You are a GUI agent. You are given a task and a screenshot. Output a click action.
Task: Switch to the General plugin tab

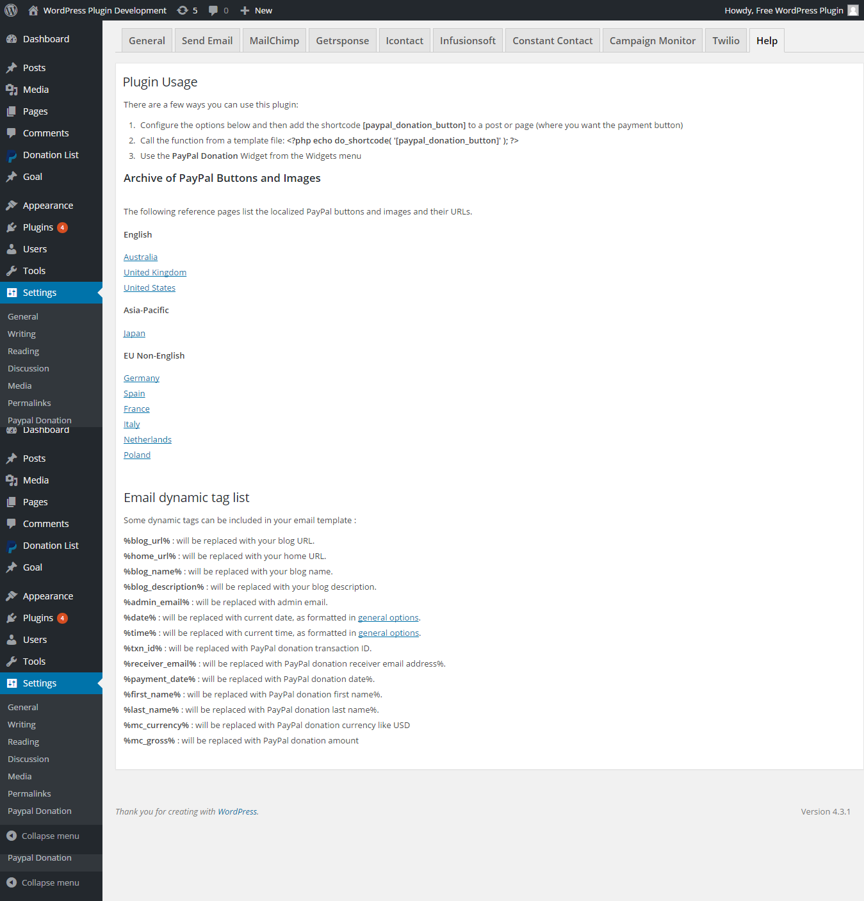coord(147,40)
